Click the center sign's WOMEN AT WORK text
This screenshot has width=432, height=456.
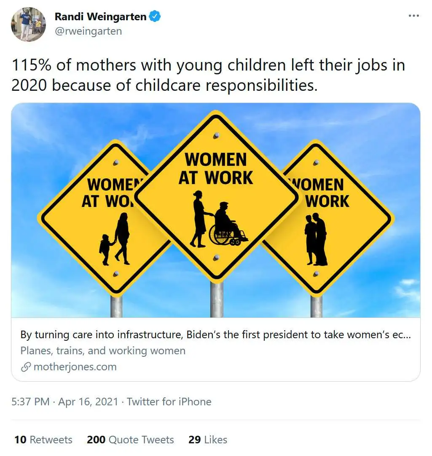(x=216, y=168)
